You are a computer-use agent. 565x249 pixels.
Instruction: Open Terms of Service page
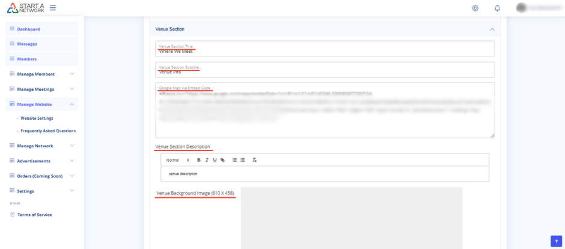tap(34, 215)
